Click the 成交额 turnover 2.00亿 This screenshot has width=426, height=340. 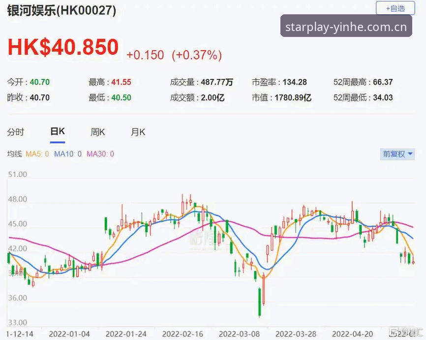point(213,98)
